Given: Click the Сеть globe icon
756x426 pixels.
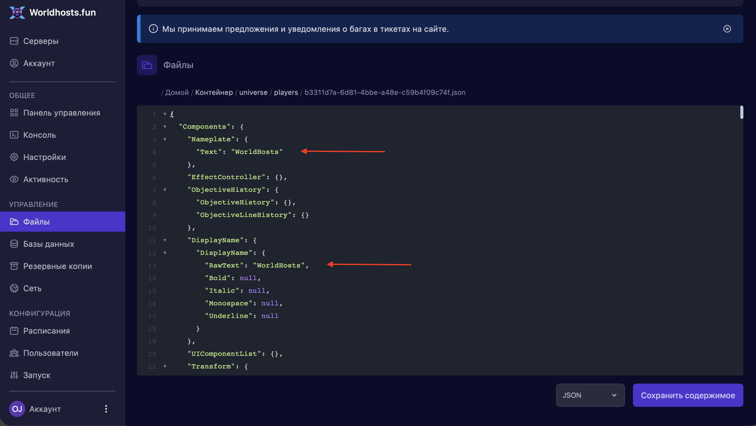Looking at the screenshot, I should tap(14, 288).
